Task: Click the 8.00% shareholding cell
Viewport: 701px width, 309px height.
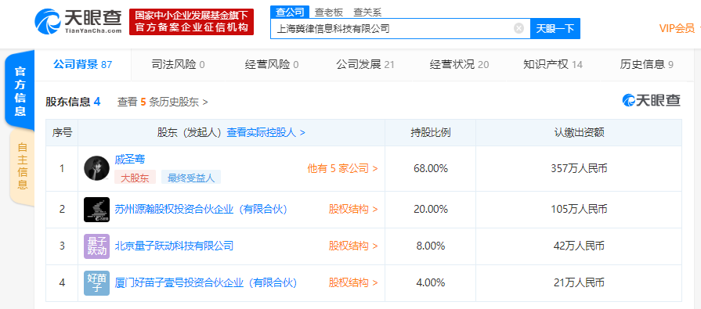Action: (431, 246)
